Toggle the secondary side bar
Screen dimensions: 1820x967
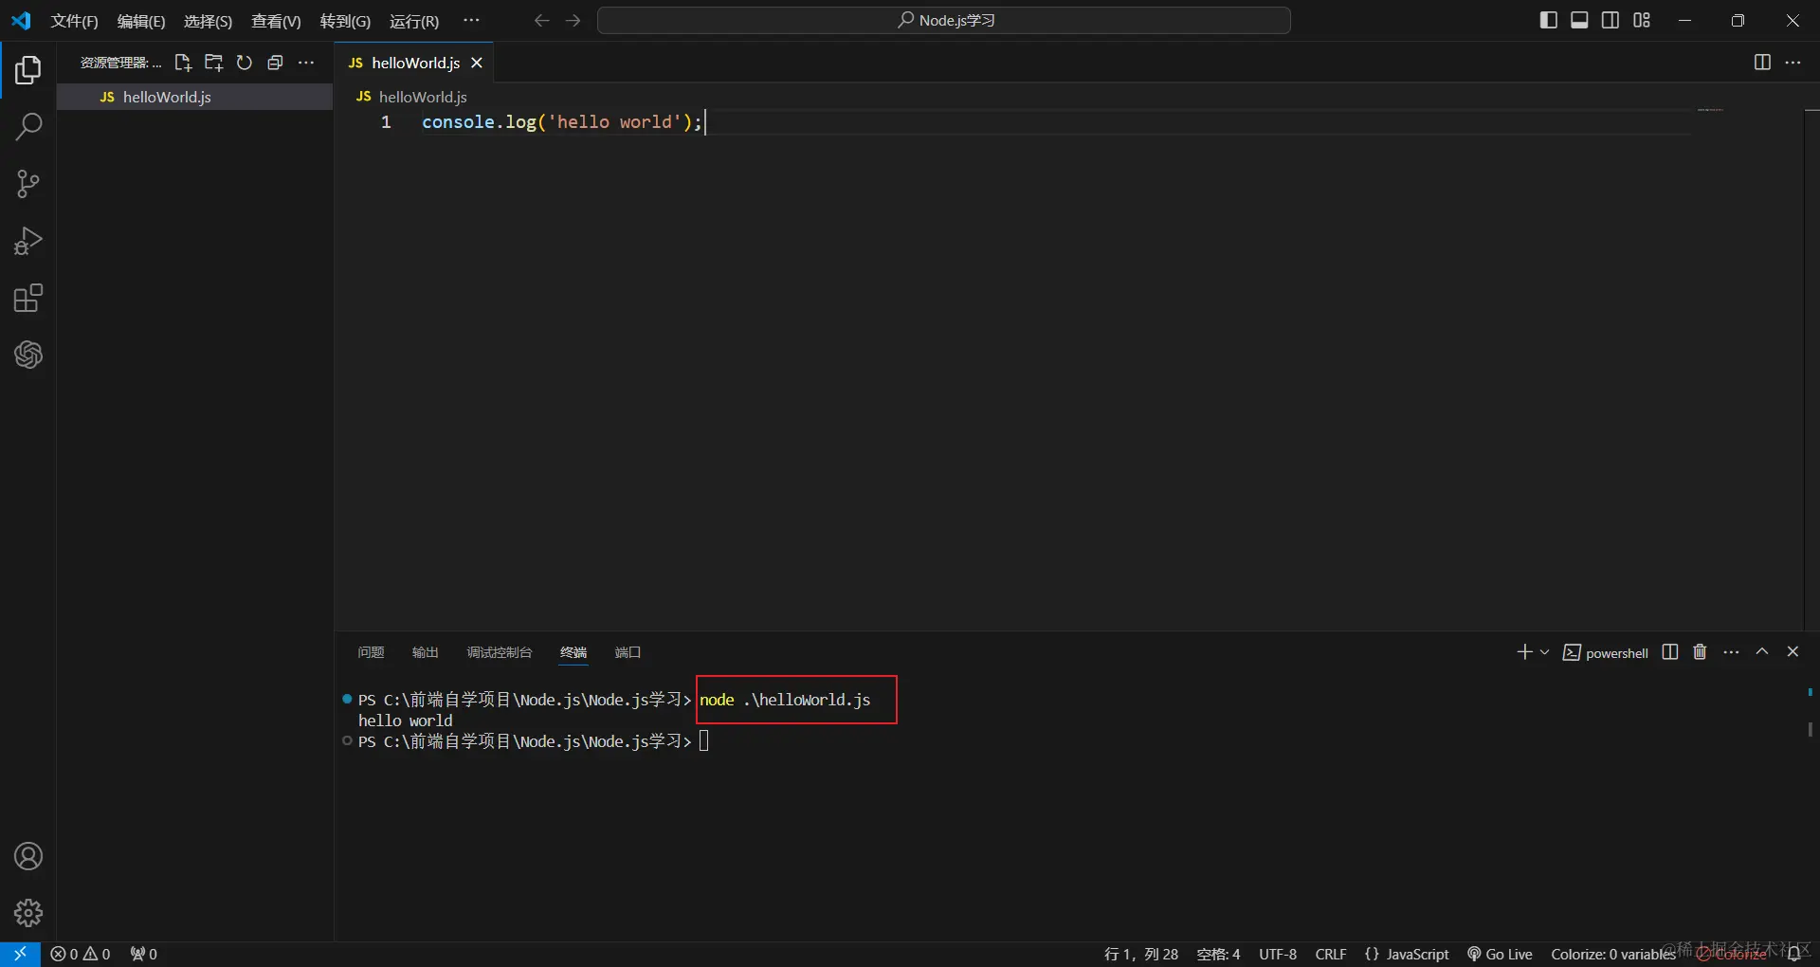click(x=1611, y=21)
